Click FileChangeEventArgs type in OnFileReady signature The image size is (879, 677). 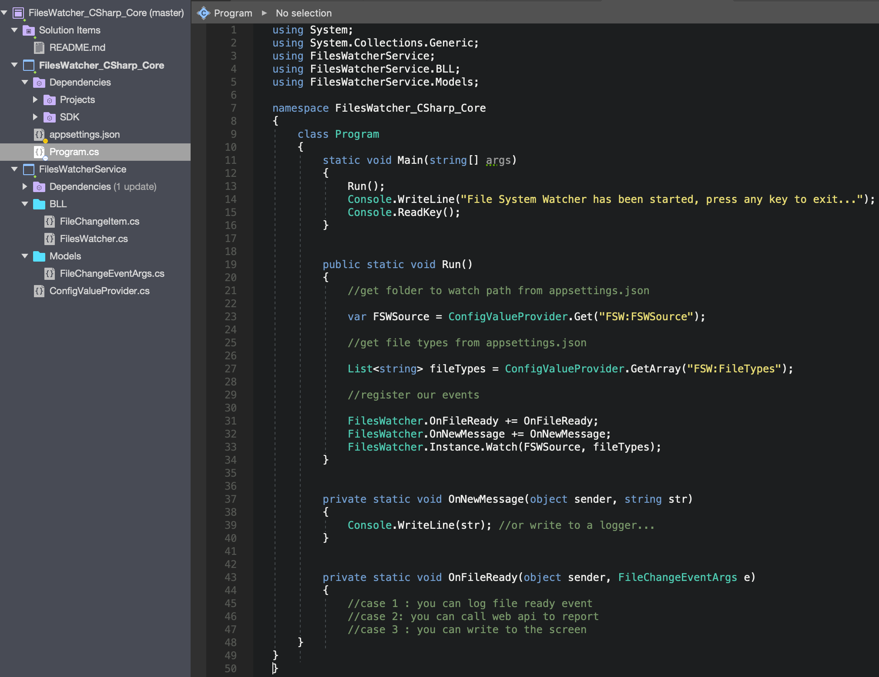click(677, 577)
